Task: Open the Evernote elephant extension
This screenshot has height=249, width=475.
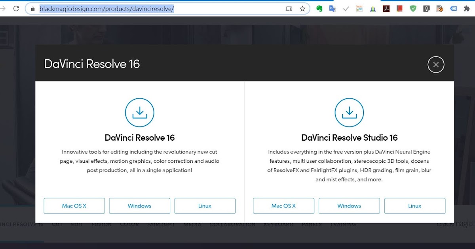Action: 319,8
